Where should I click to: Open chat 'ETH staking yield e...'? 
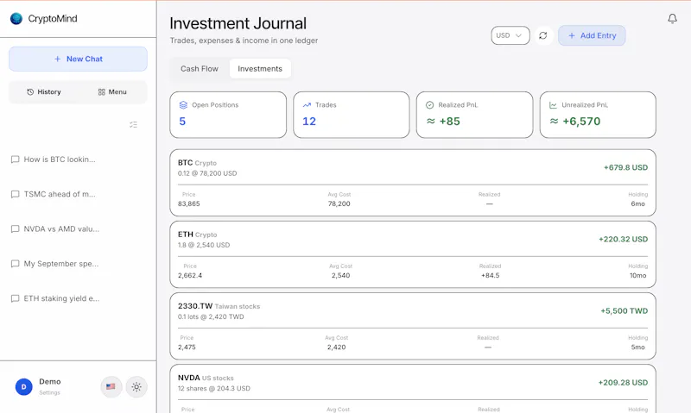point(61,298)
